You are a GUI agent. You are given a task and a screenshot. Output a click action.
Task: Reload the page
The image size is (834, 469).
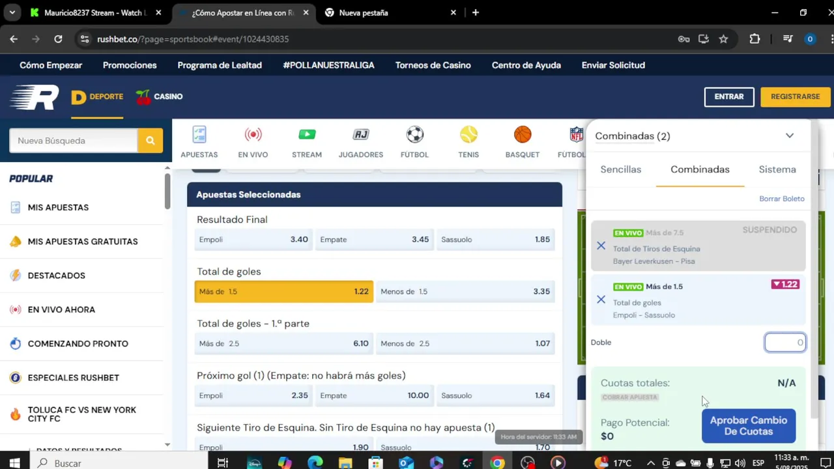[58, 39]
